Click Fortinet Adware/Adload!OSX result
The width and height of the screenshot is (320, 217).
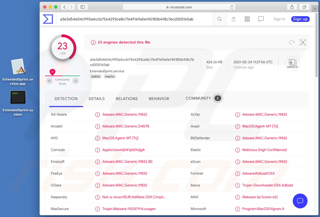(258, 174)
